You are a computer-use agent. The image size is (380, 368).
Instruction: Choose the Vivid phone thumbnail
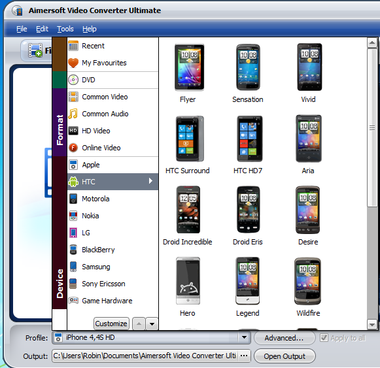click(x=309, y=67)
